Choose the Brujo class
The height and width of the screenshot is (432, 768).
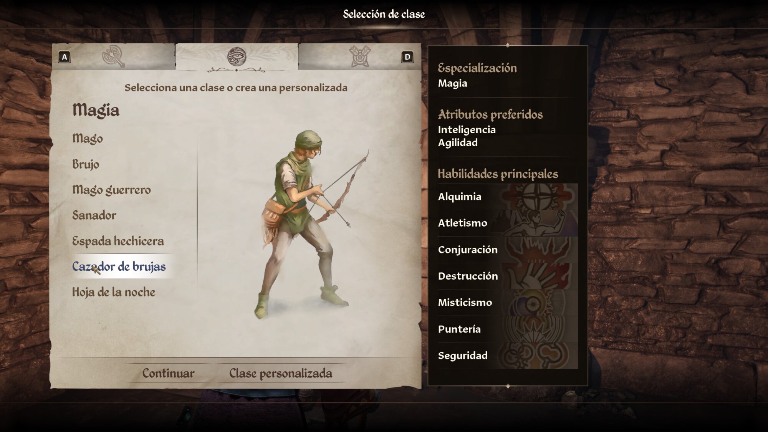(x=86, y=164)
